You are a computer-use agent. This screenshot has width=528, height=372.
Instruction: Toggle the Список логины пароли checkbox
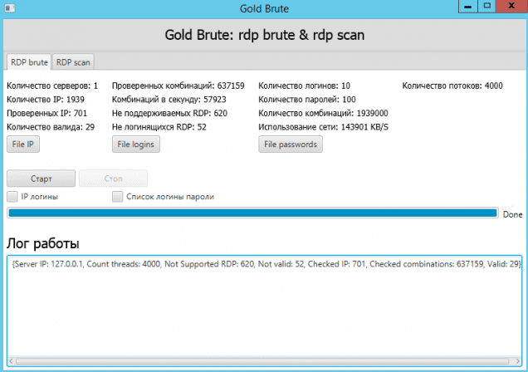(x=118, y=197)
